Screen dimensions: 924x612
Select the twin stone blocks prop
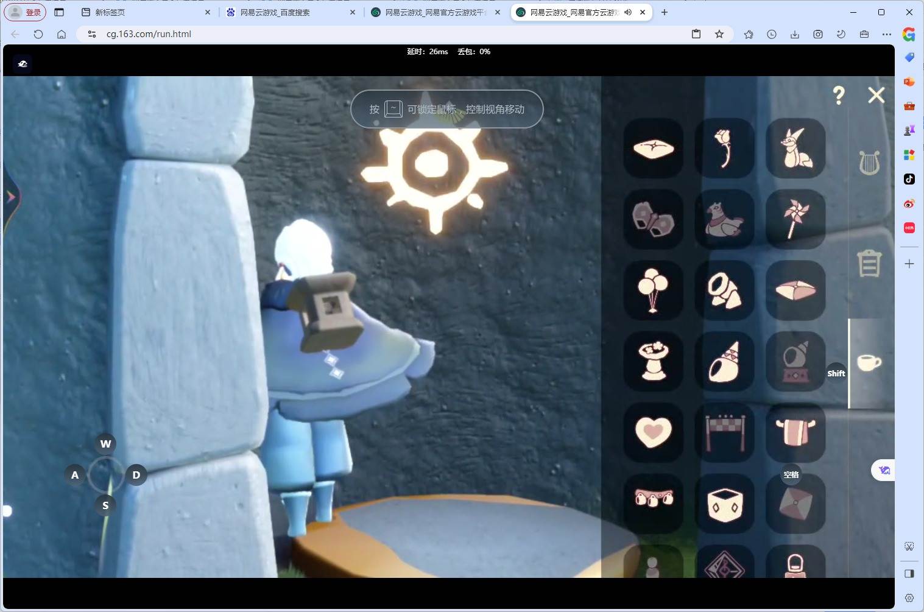[x=654, y=219]
